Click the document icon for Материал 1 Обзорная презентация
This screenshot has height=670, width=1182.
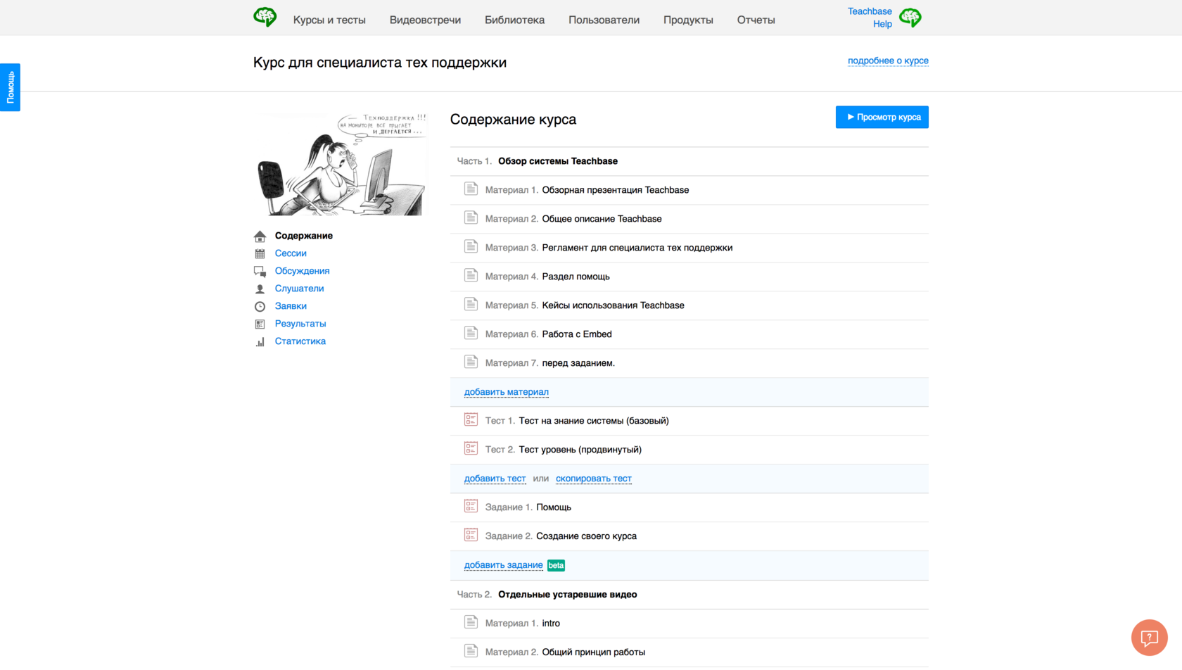[x=471, y=189]
